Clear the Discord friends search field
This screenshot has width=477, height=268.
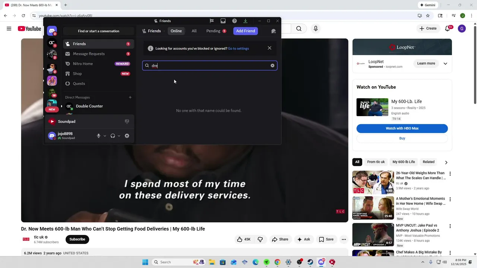point(272,66)
